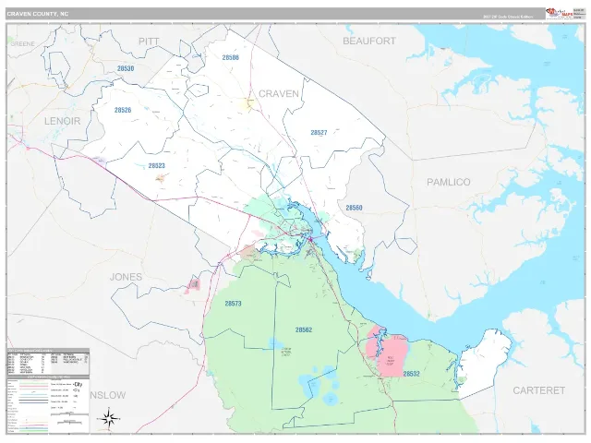Open the map publisher logo
The image size is (591, 443).
tap(560, 14)
